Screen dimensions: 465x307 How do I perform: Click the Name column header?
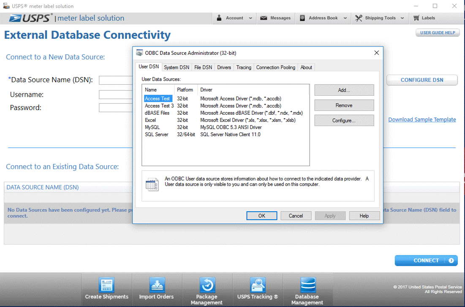[158, 90]
